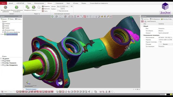Viewport: 173px width, 97px height.
Task: Click the pink categorized view icon in properties
Action: click(142, 21)
